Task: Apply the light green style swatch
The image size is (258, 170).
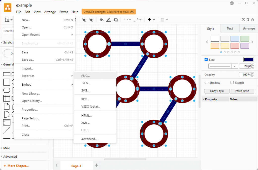Action: pos(245,39)
